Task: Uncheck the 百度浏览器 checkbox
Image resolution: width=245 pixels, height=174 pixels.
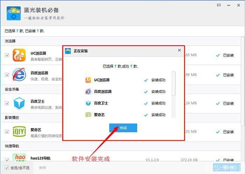Action: click(x=7, y=75)
